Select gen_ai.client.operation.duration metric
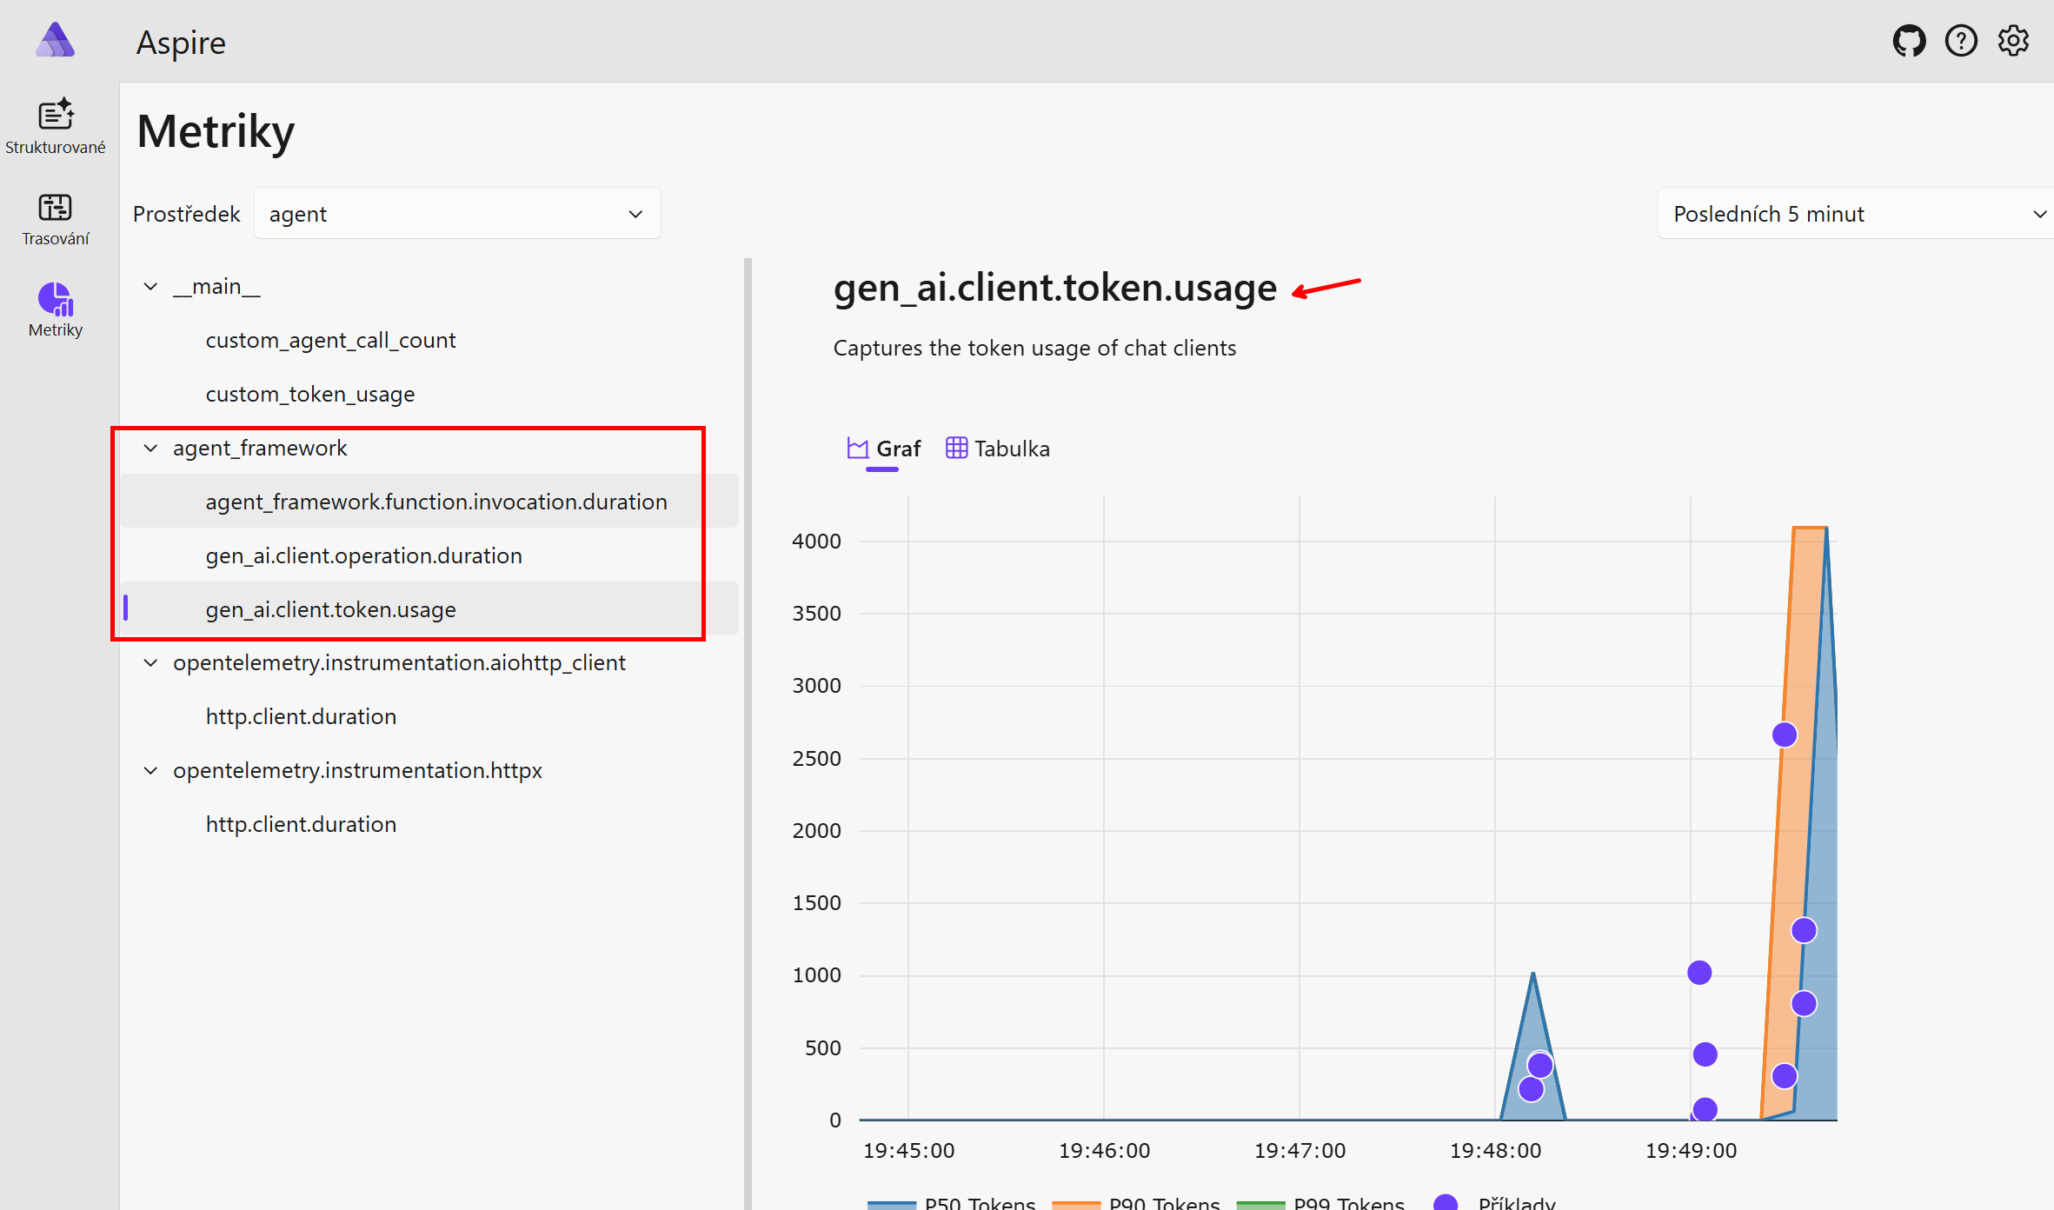Screen dimensions: 2054x1210 (x=363, y=555)
